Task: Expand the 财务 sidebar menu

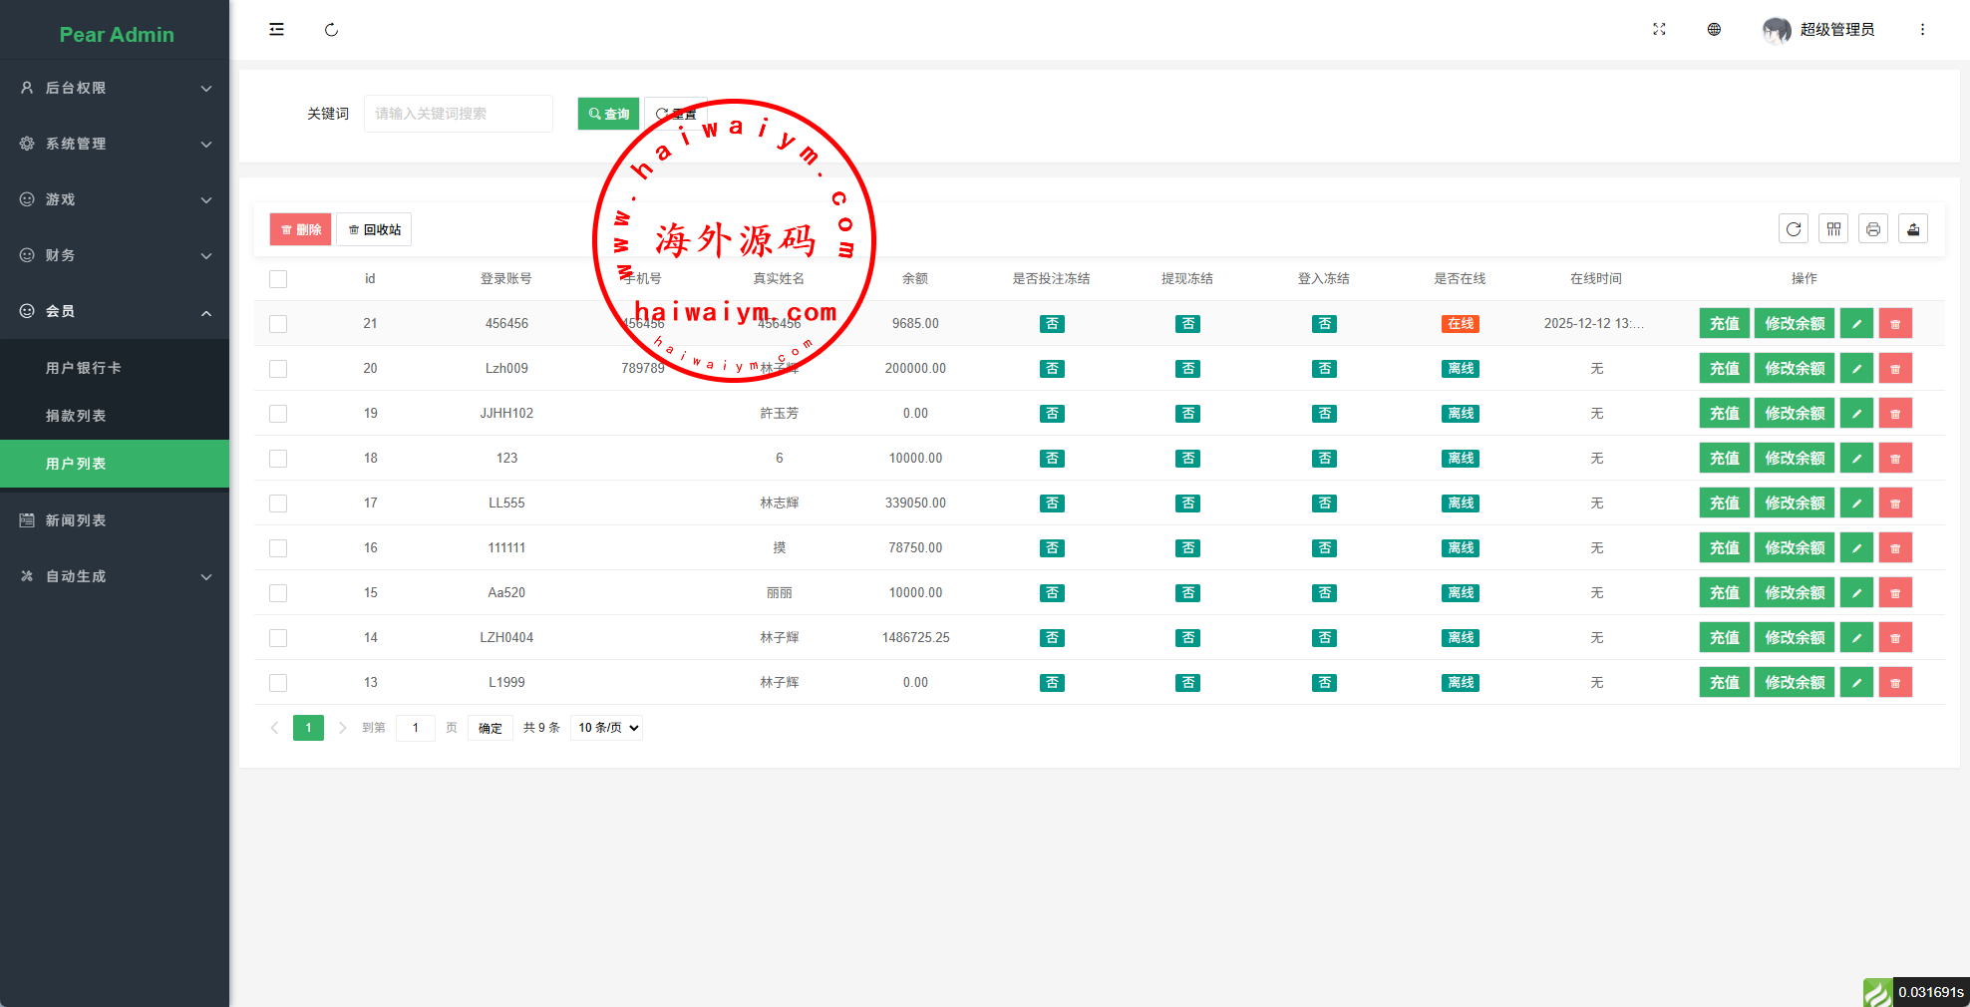Action: tap(115, 255)
